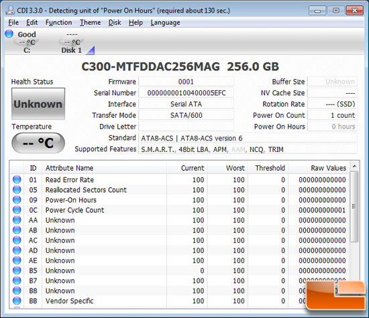Screen dimensions: 369x318
Task: Click the status orb for attribute AD
Action: [17, 250]
